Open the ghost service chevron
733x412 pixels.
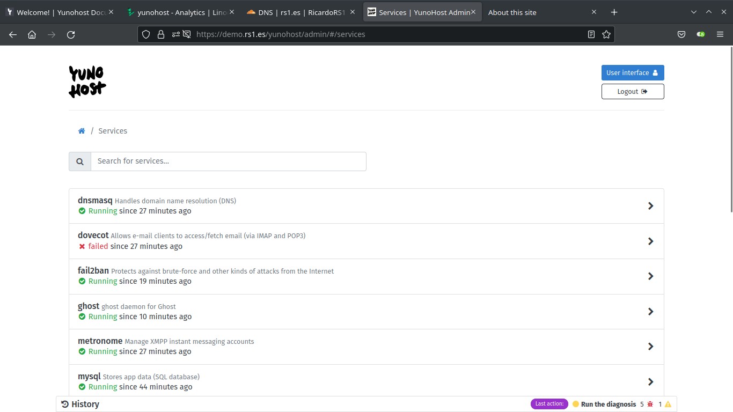(650, 312)
